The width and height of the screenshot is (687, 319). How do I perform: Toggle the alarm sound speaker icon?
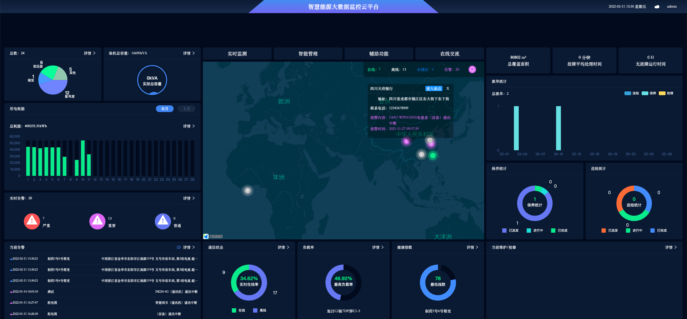[x=179, y=247]
